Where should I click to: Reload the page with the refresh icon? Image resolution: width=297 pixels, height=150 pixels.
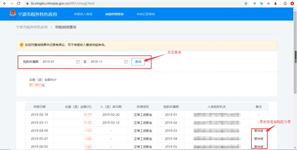[x=19, y=3]
